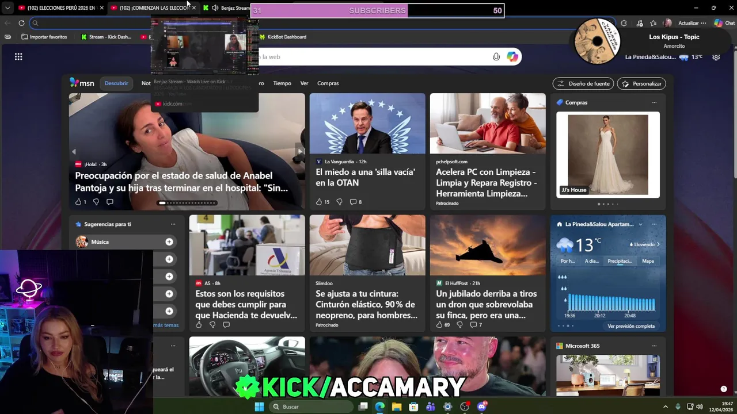Open the apps grid launcher icon
Screen dimensions: 737x414
18,56
